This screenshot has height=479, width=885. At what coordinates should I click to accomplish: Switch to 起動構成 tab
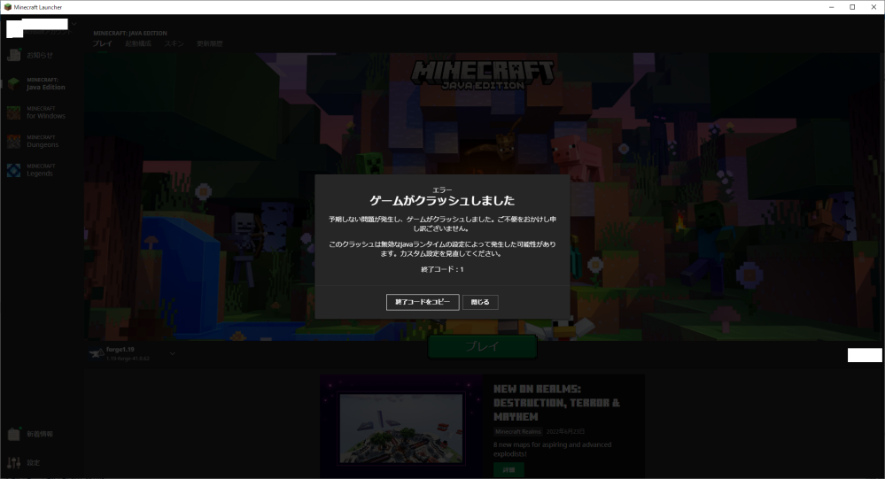tap(138, 43)
